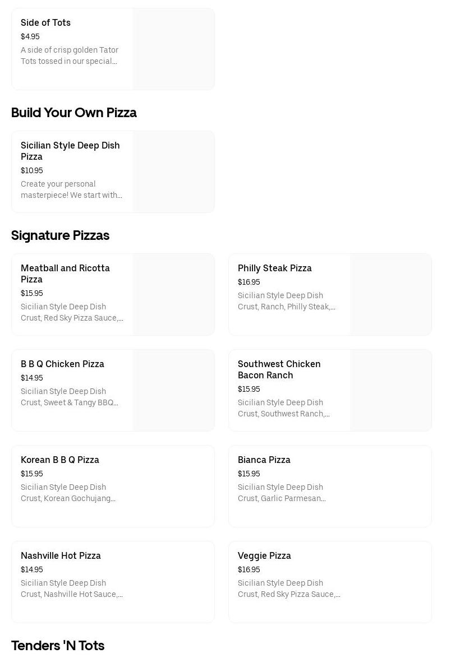The height and width of the screenshot is (658, 451).
Task: Open the Korean B B Q Pizza card
Action: click(x=113, y=486)
